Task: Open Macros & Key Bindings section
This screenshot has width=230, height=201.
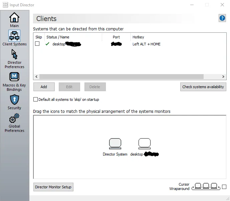Action: click(14, 81)
